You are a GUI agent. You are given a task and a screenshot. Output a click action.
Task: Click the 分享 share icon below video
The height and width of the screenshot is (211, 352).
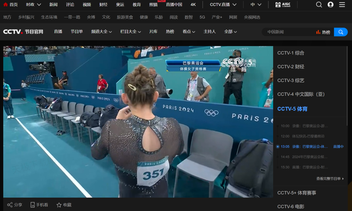click(9, 205)
